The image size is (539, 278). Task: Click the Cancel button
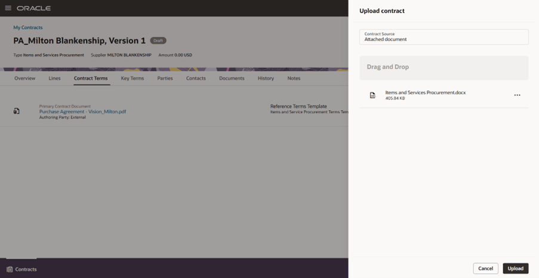click(485, 268)
